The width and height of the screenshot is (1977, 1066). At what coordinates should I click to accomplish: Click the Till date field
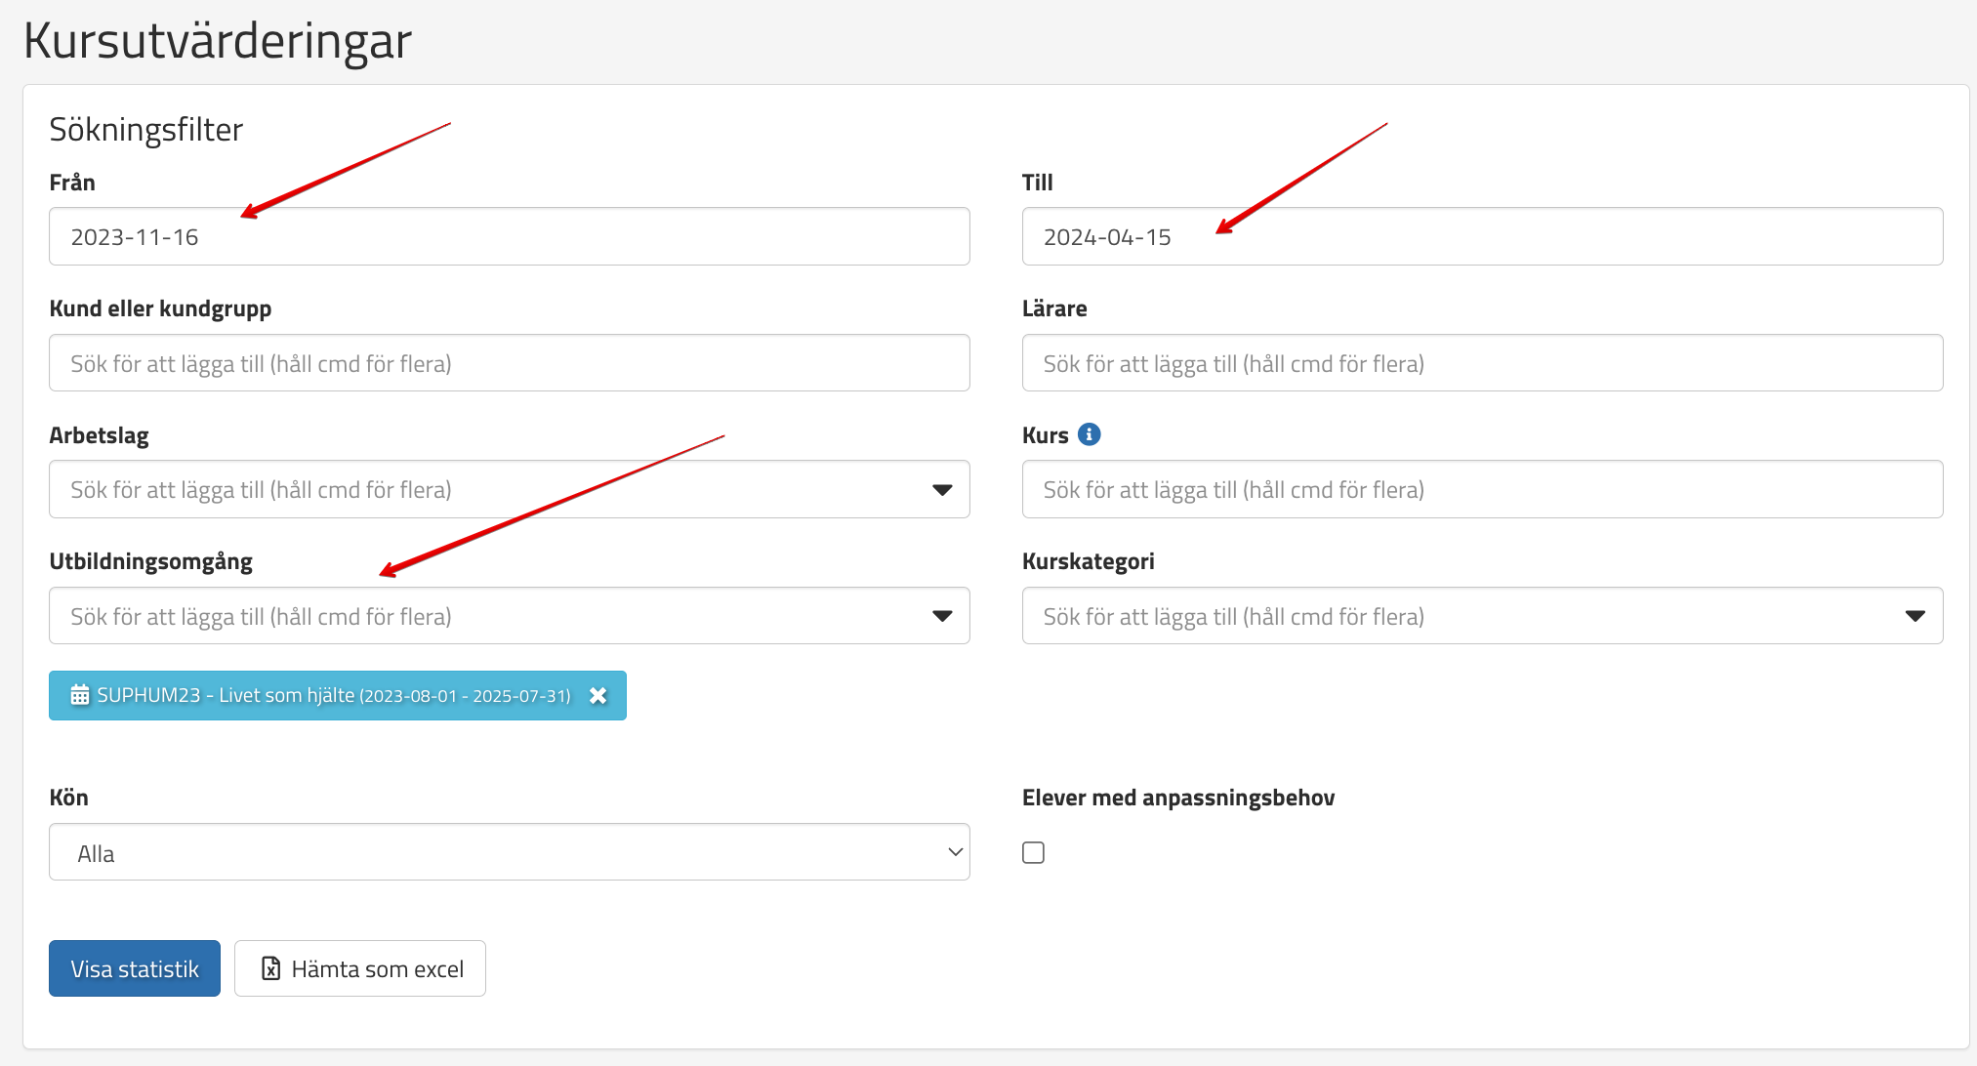[1481, 236]
